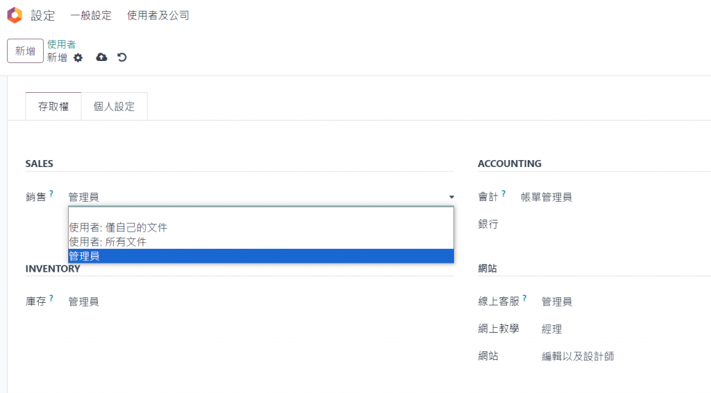The width and height of the screenshot is (711, 393).
Task: Go back via the 使用者 breadcrumb link
Action: (x=62, y=44)
